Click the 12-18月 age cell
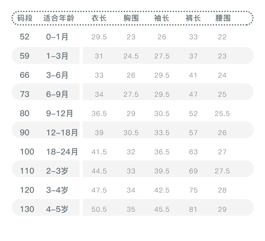The width and height of the screenshot is (265, 241). click(x=62, y=132)
